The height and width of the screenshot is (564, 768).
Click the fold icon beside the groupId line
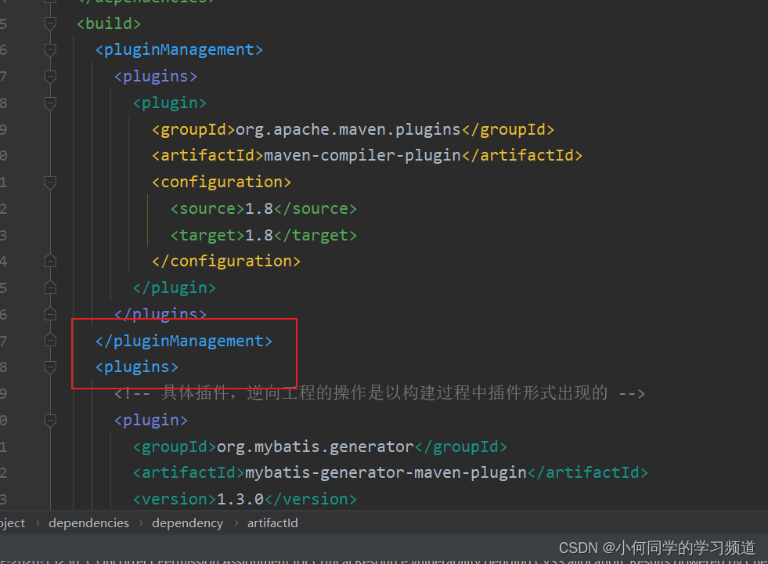[50, 129]
